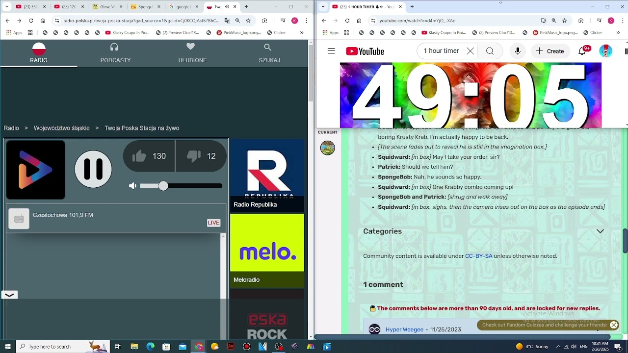628x353 pixels.
Task: Open the PODCASTY tab
Action: (x=115, y=53)
